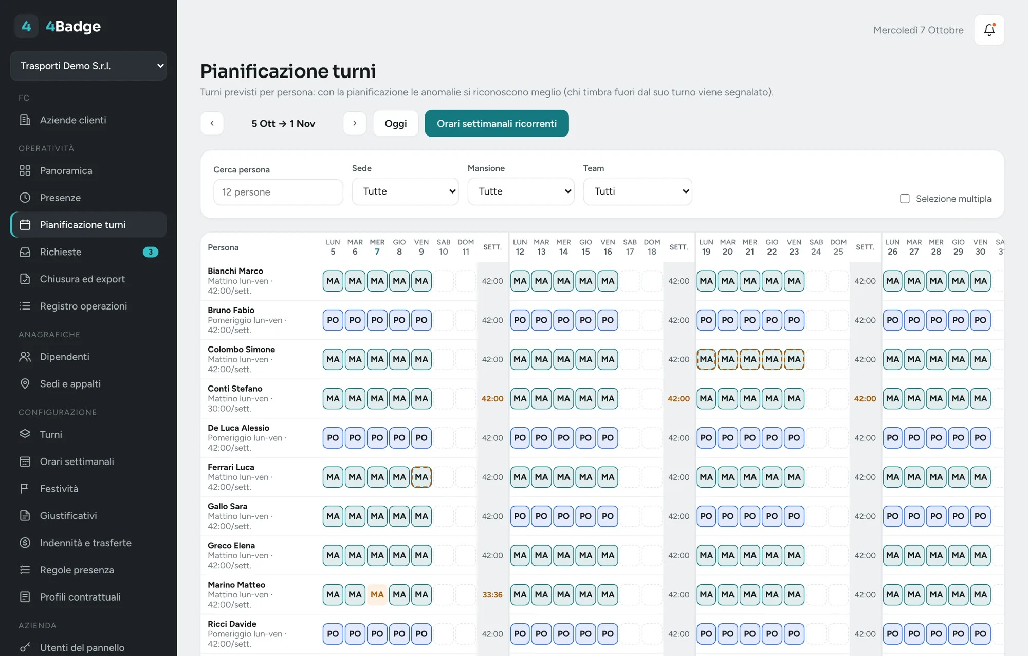Click the Cerca persona search field
1028x656 pixels.
pos(278,192)
